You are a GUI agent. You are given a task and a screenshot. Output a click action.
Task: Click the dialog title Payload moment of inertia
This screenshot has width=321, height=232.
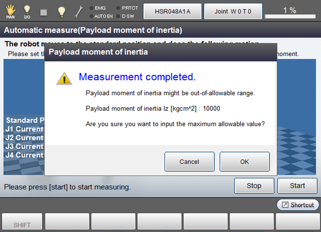coord(98,52)
